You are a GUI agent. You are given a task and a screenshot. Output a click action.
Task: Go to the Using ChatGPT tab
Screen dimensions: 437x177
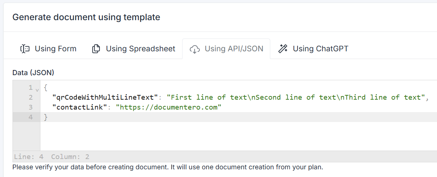tap(320, 49)
